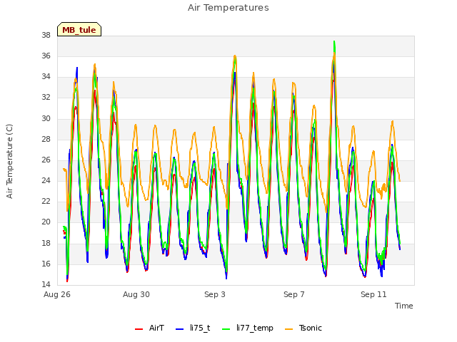Select the Air Temperatures chart title
Viewport: 457px width, 342px height.
point(228,8)
